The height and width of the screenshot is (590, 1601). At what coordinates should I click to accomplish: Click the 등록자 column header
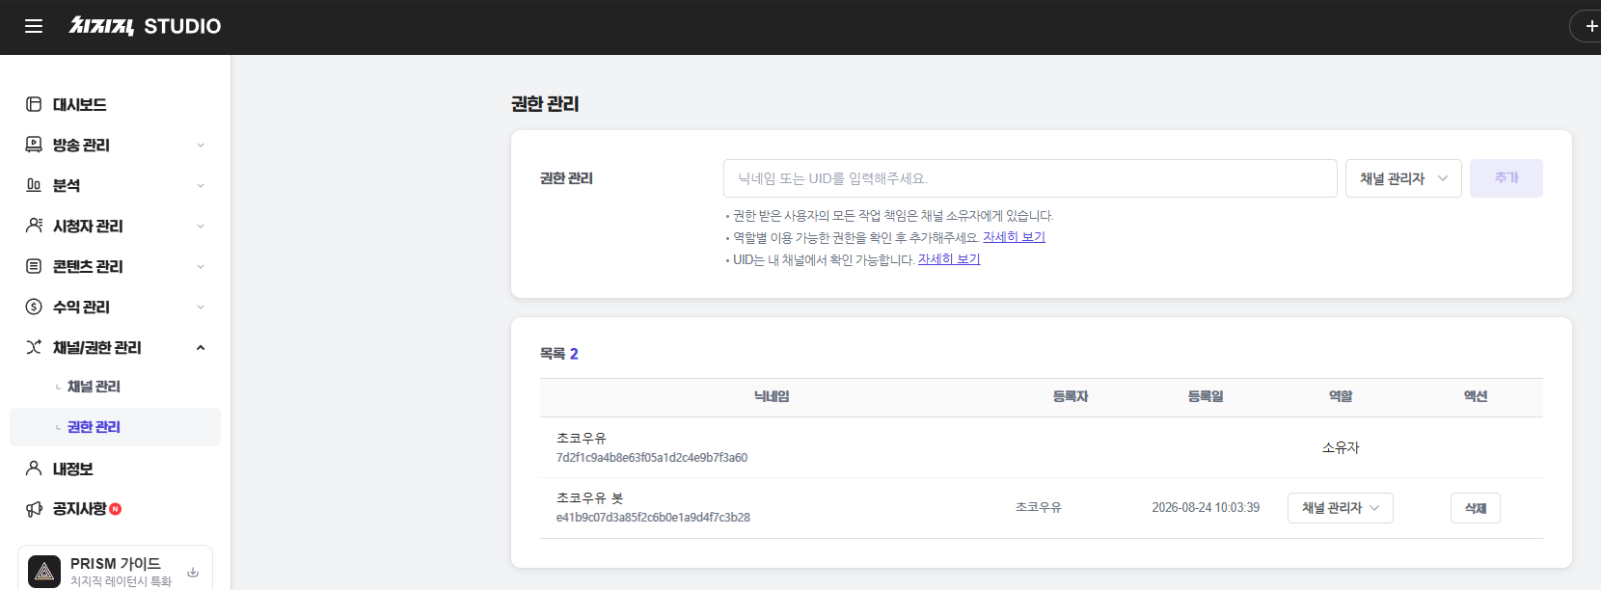(x=1071, y=396)
